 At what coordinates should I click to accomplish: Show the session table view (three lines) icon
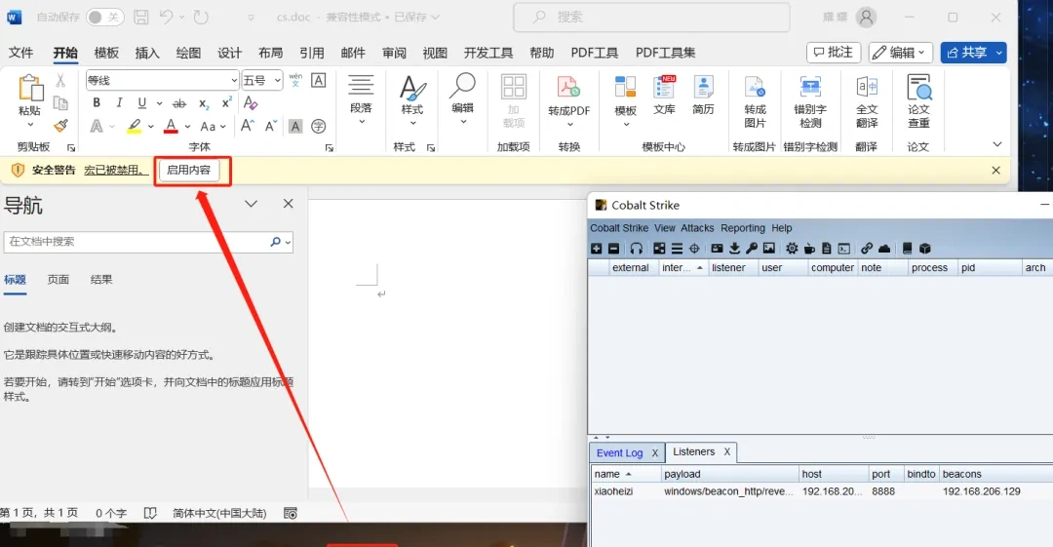coord(677,249)
